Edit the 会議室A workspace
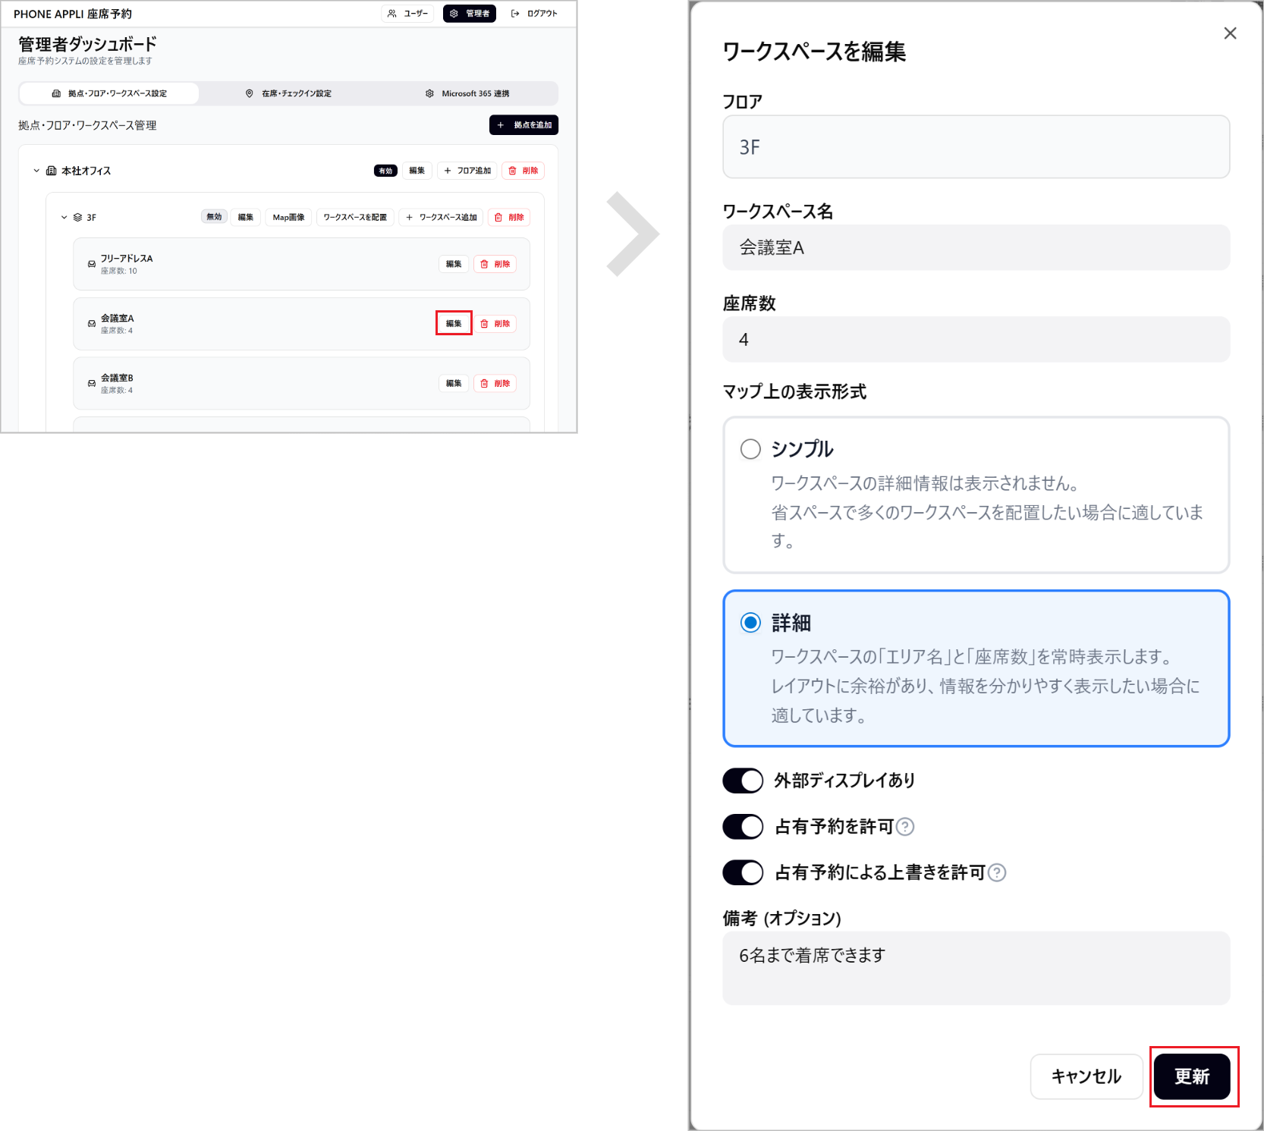This screenshot has width=1264, height=1131. point(454,324)
